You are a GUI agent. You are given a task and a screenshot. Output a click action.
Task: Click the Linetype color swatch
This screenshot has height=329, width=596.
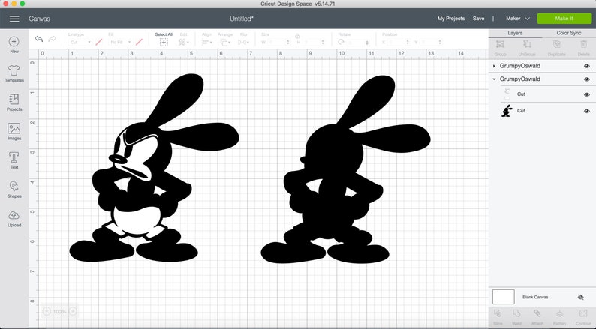coord(99,42)
